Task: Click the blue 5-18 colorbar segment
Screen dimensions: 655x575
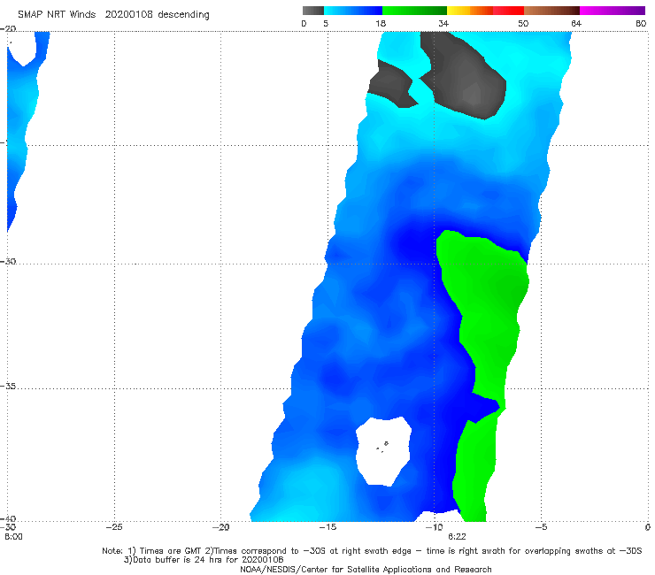Action: [x=353, y=11]
